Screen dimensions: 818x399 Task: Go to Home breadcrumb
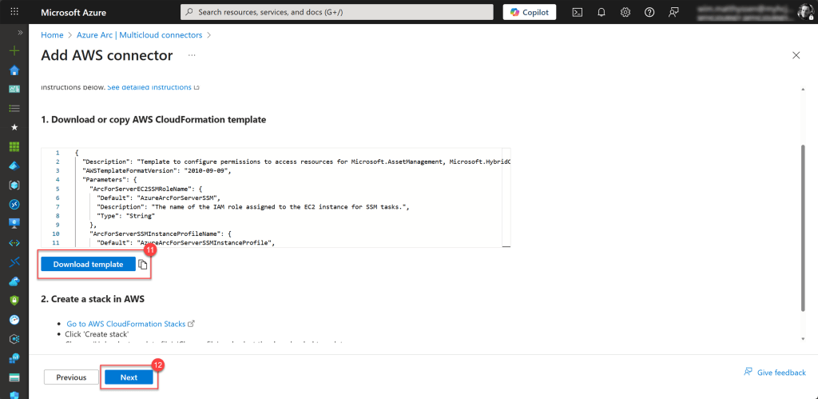point(52,35)
